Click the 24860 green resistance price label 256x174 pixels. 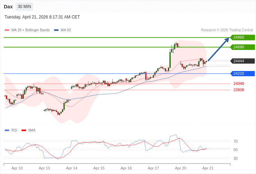(242, 38)
